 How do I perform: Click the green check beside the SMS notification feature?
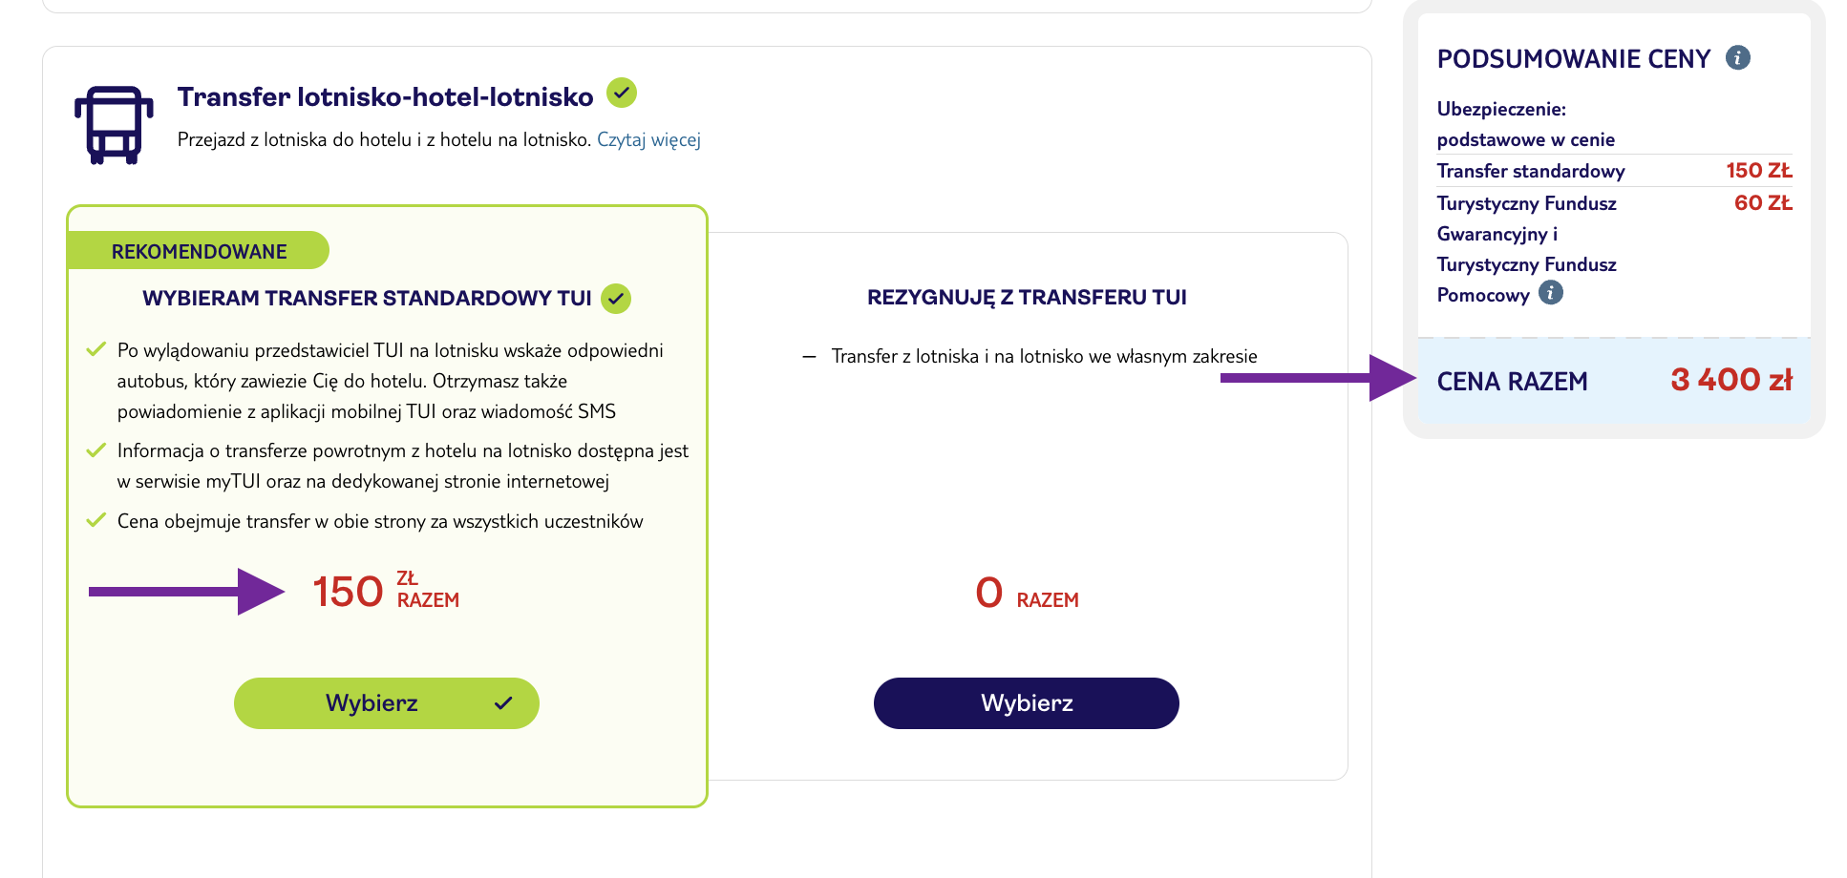[95, 349]
